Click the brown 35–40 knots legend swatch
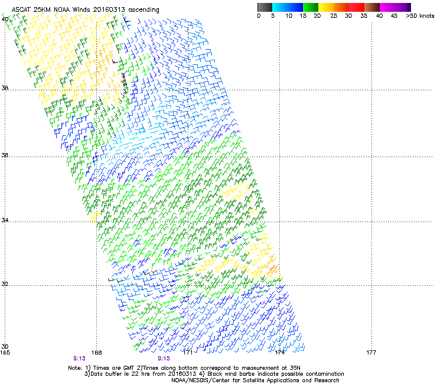Image resolution: width=437 pixels, height=384 pixels. click(372, 7)
